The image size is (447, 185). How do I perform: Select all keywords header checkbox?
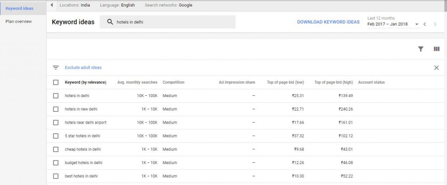coord(55,82)
